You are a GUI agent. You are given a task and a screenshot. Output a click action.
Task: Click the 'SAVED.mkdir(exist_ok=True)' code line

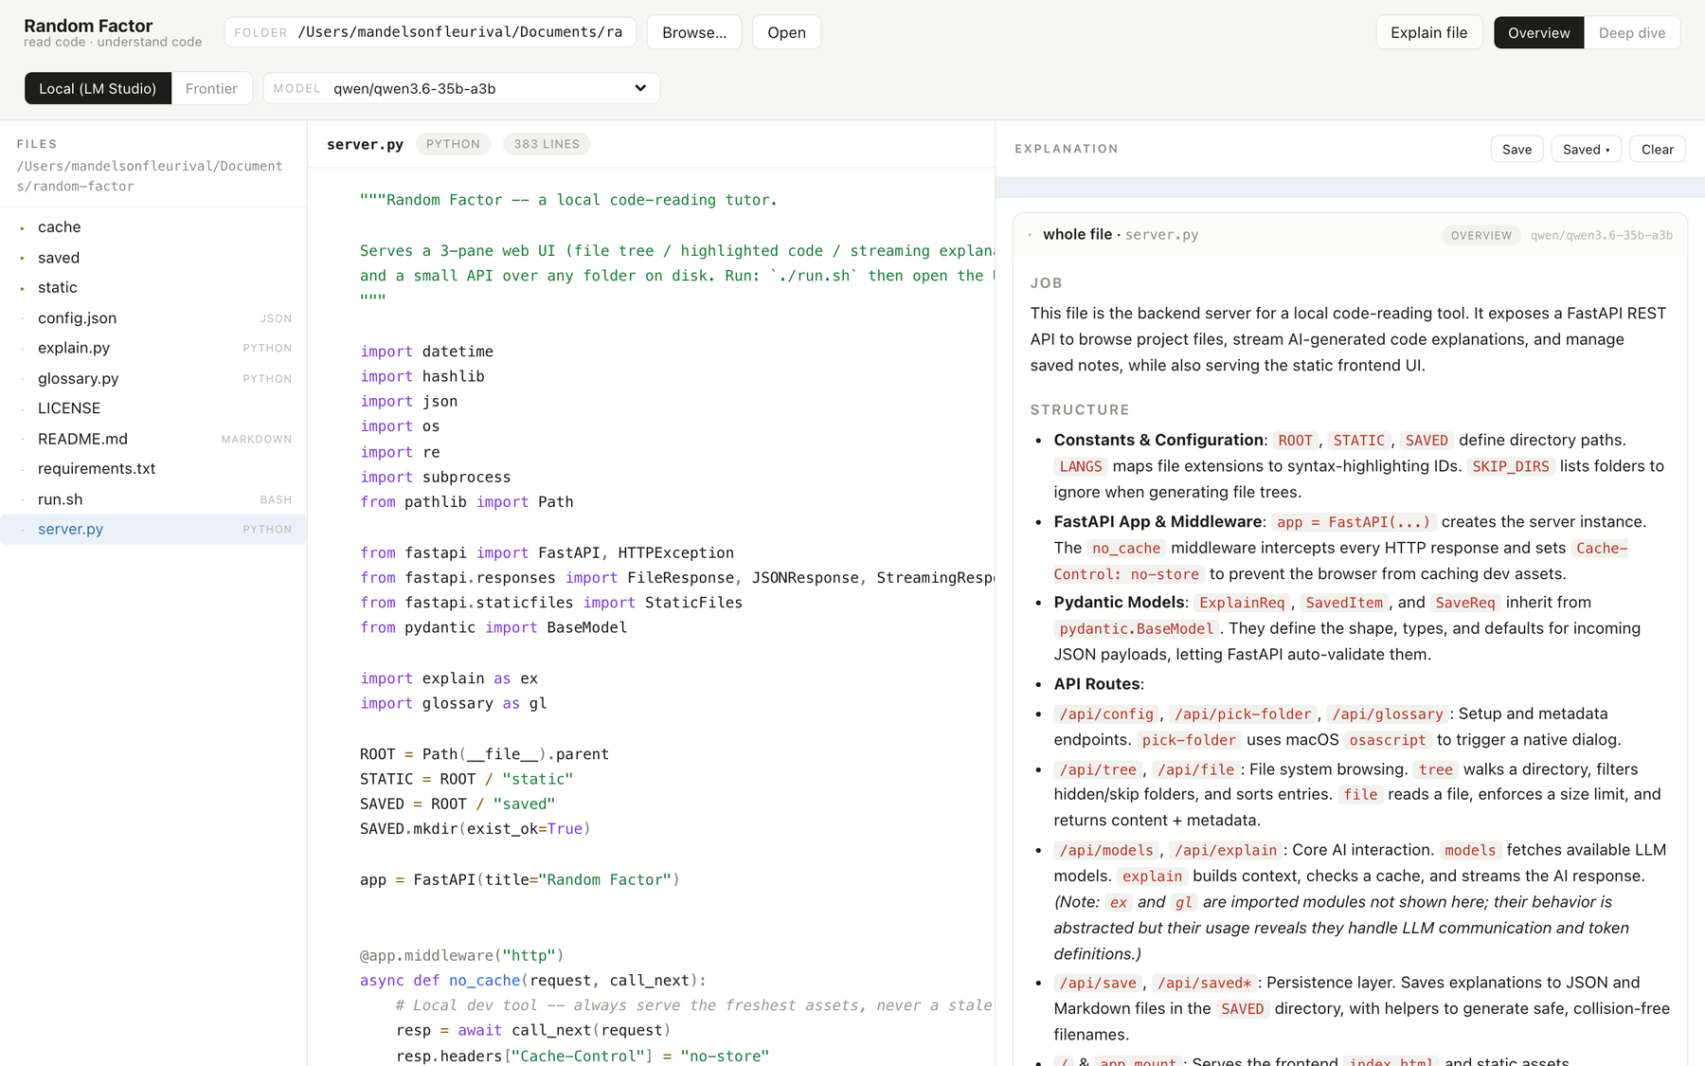pos(475,829)
